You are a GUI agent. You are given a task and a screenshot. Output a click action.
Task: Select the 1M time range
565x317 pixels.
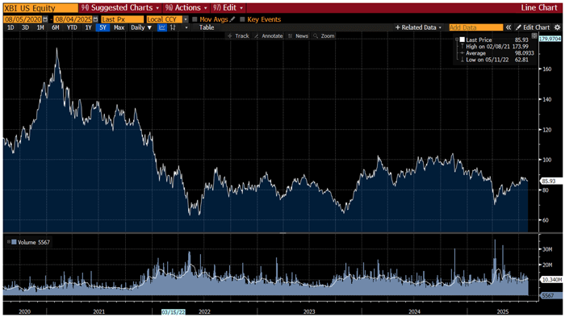(x=40, y=27)
